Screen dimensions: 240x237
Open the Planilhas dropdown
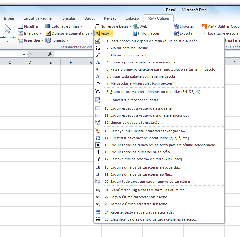click(30, 26)
